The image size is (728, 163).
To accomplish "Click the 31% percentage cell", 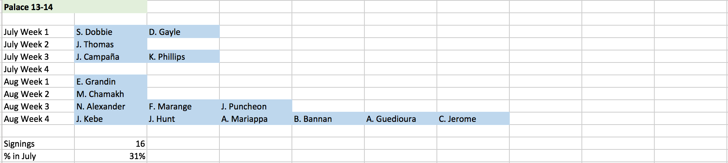I will pyautogui.click(x=111, y=156).
